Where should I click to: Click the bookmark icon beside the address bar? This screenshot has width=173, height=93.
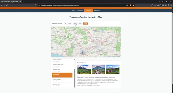click(x=35, y=5)
